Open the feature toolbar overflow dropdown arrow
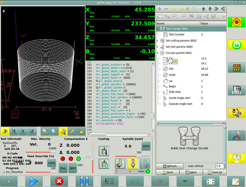246x187 pixels. (x=224, y=17)
